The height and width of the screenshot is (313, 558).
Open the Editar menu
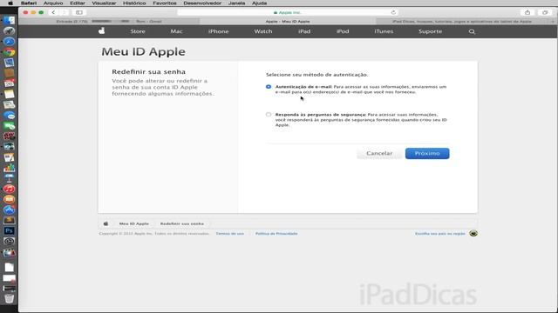[78, 3]
